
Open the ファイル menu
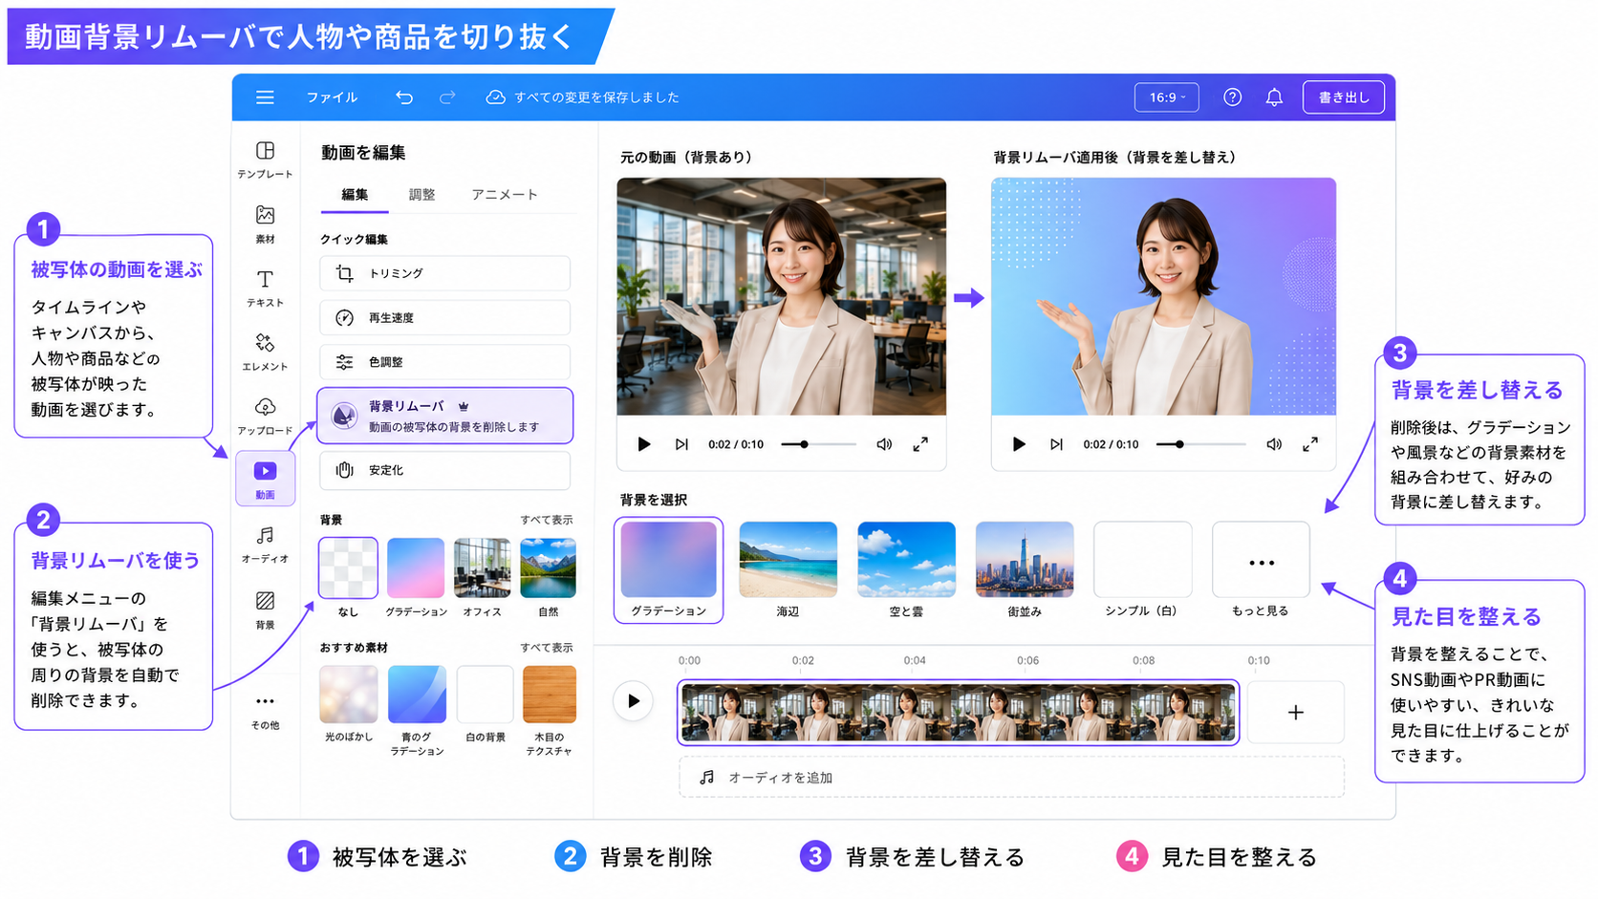[332, 97]
